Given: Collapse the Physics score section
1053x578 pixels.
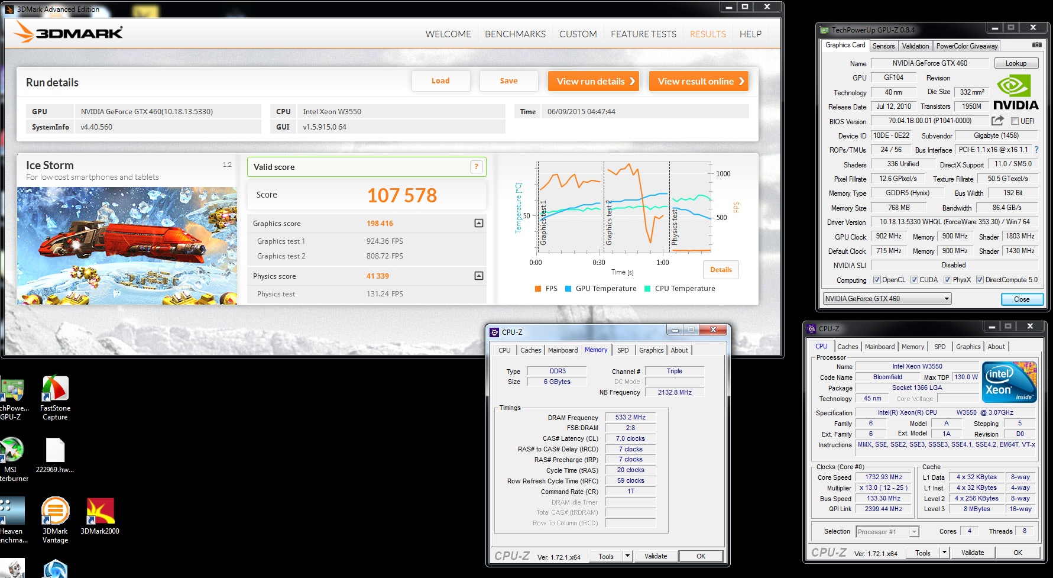Looking at the screenshot, I should point(479,276).
